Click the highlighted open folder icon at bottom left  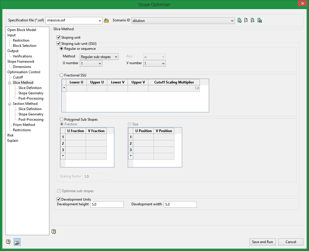click(x=17, y=242)
